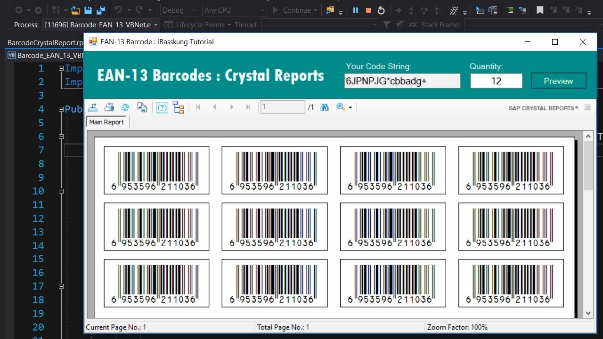The height and width of the screenshot is (339, 603).
Task: Click the Copy icon in report toolbar
Action: (x=142, y=107)
